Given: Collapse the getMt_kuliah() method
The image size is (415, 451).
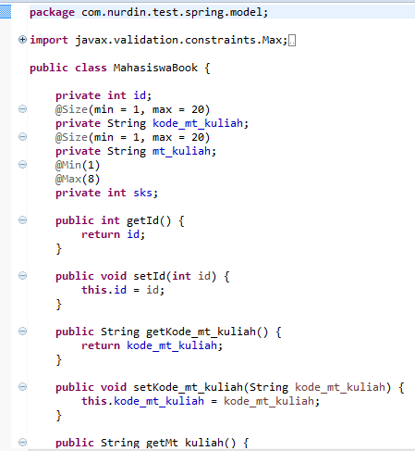Looking at the screenshot, I should (x=22, y=443).
